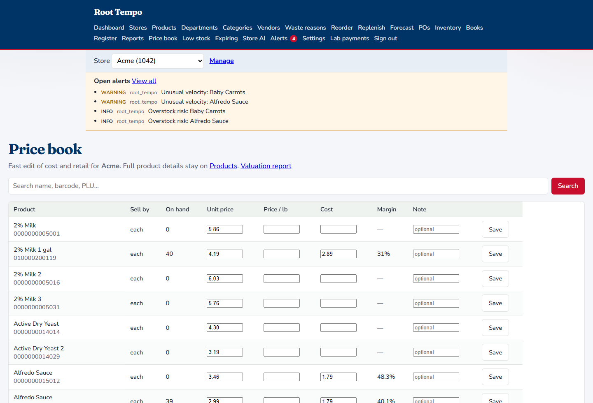Edit Price / lb for 2% Milk 3

(x=282, y=303)
